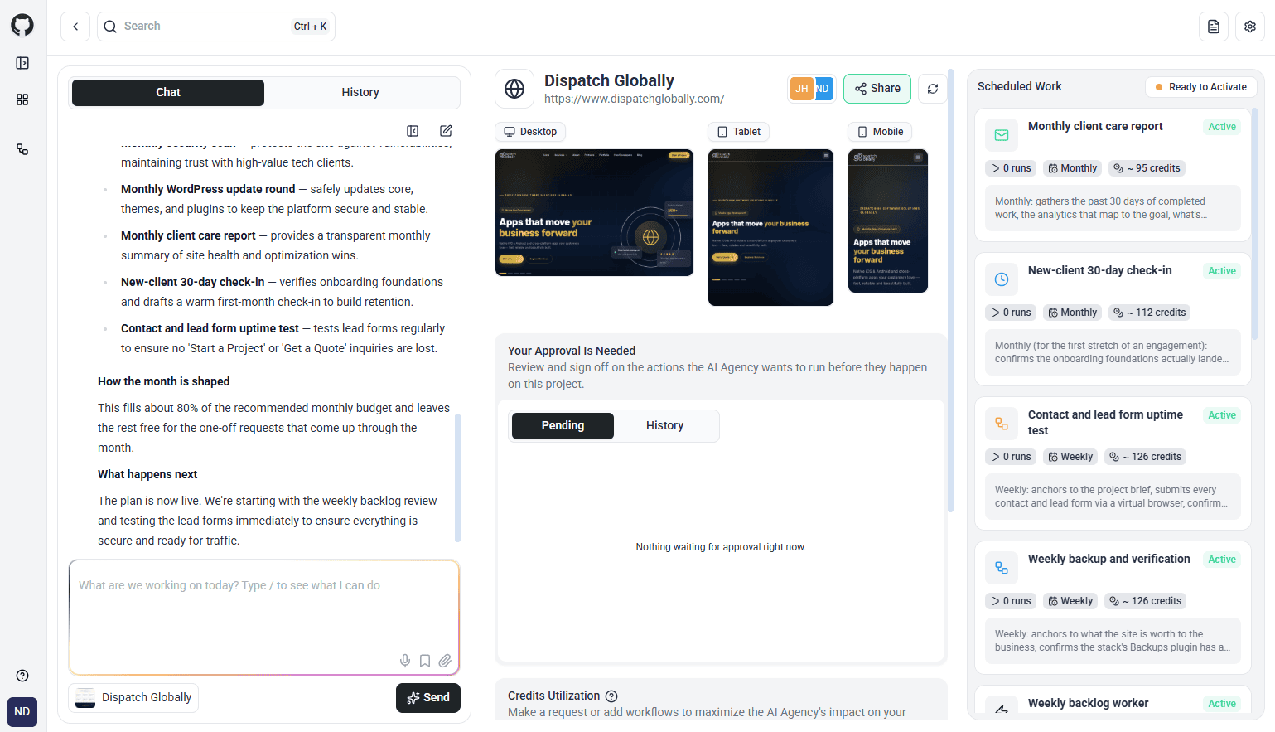The height and width of the screenshot is (732, 1275).
Task: Open the dispatchglobally.com URL link
Action: pyautogui.click(x=635, y=99)
